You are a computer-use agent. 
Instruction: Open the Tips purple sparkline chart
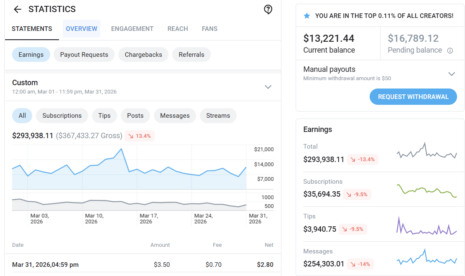point(427,226)
